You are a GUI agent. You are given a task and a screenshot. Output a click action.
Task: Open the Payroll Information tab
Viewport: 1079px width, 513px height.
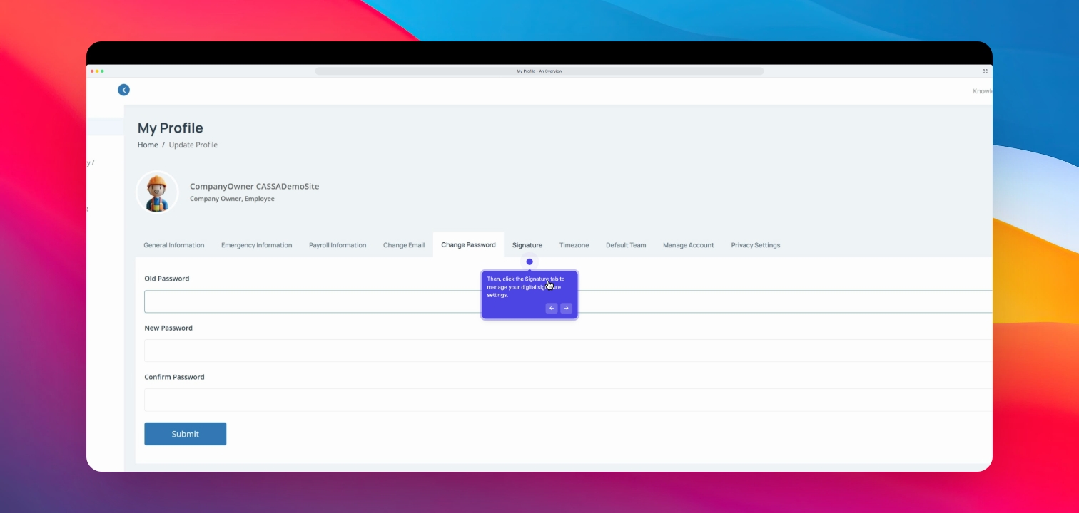[338, 245]
